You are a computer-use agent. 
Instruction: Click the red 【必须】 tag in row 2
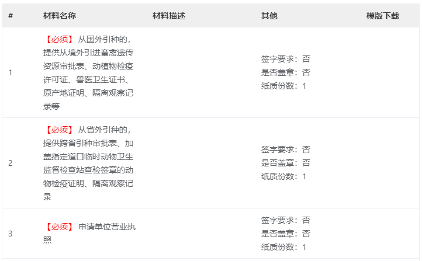coord(58,130)
